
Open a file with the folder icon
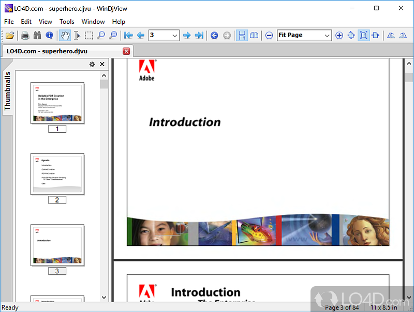point(10,35)
